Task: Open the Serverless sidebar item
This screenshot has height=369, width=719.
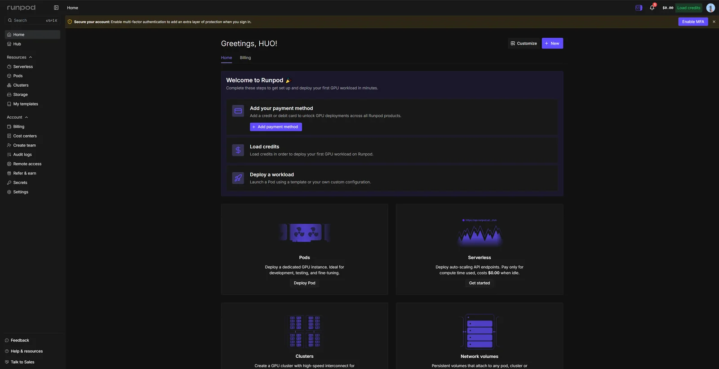Action: pyautogui.click(x=32, y=67)
